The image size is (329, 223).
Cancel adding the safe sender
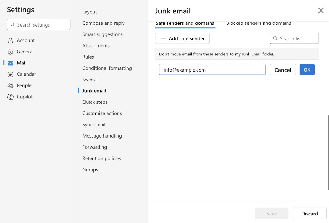click(x=283, y=70)
